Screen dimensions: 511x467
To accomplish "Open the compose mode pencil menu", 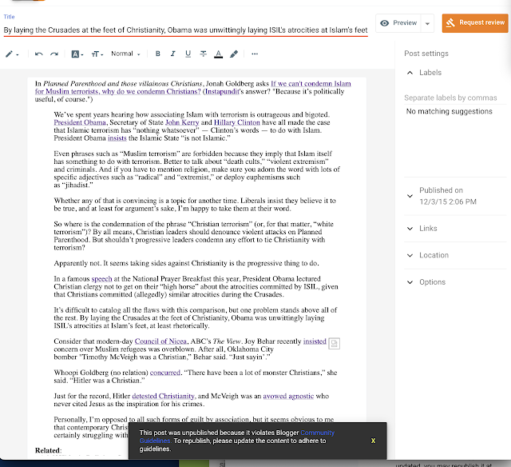I will pos(12,54).
